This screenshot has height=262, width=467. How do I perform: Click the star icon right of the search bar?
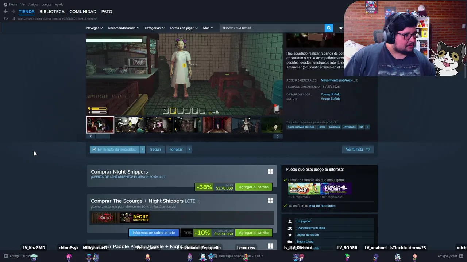tap(341, 28)
